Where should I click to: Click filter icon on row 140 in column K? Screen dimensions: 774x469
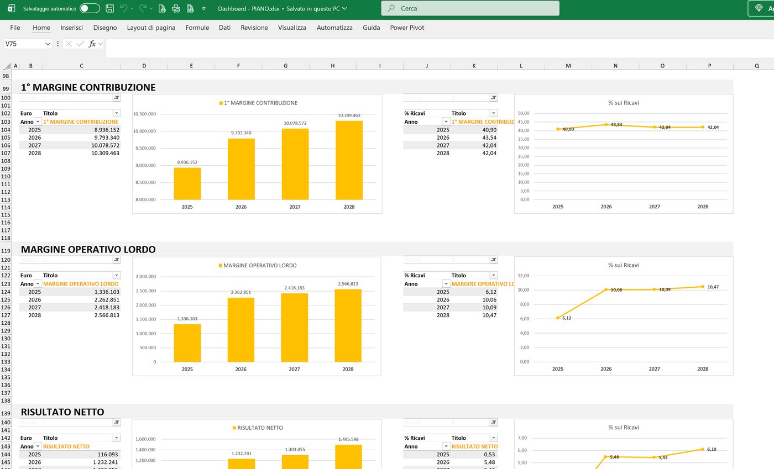(494, 422)
